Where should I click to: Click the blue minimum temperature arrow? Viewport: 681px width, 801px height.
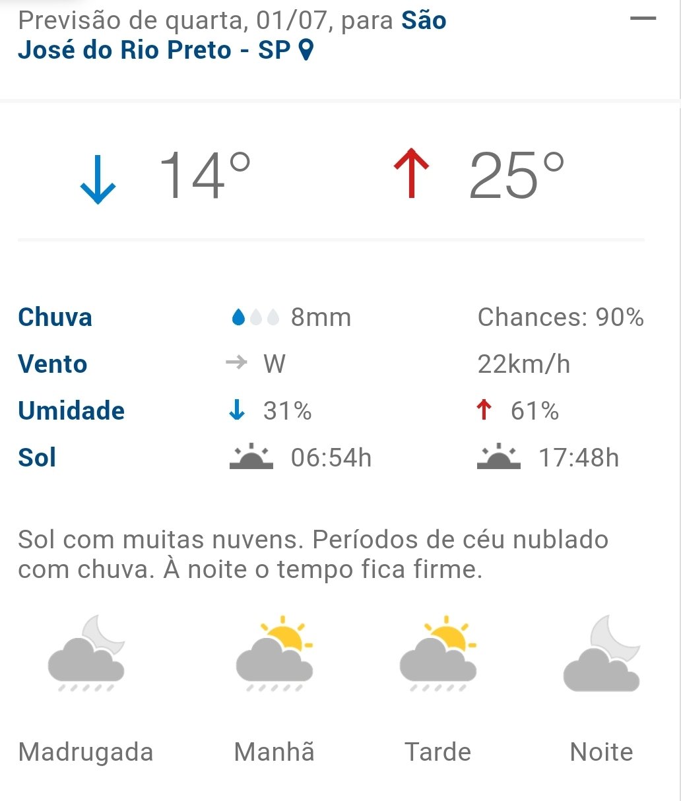98,178
